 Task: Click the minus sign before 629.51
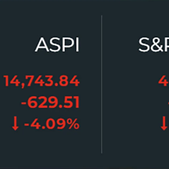24,103
